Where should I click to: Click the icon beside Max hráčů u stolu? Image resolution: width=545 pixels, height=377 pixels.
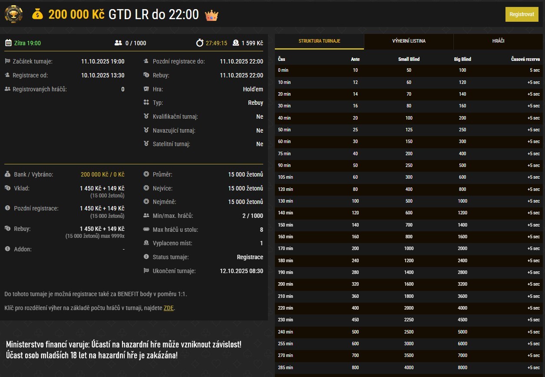click(146, 230)
